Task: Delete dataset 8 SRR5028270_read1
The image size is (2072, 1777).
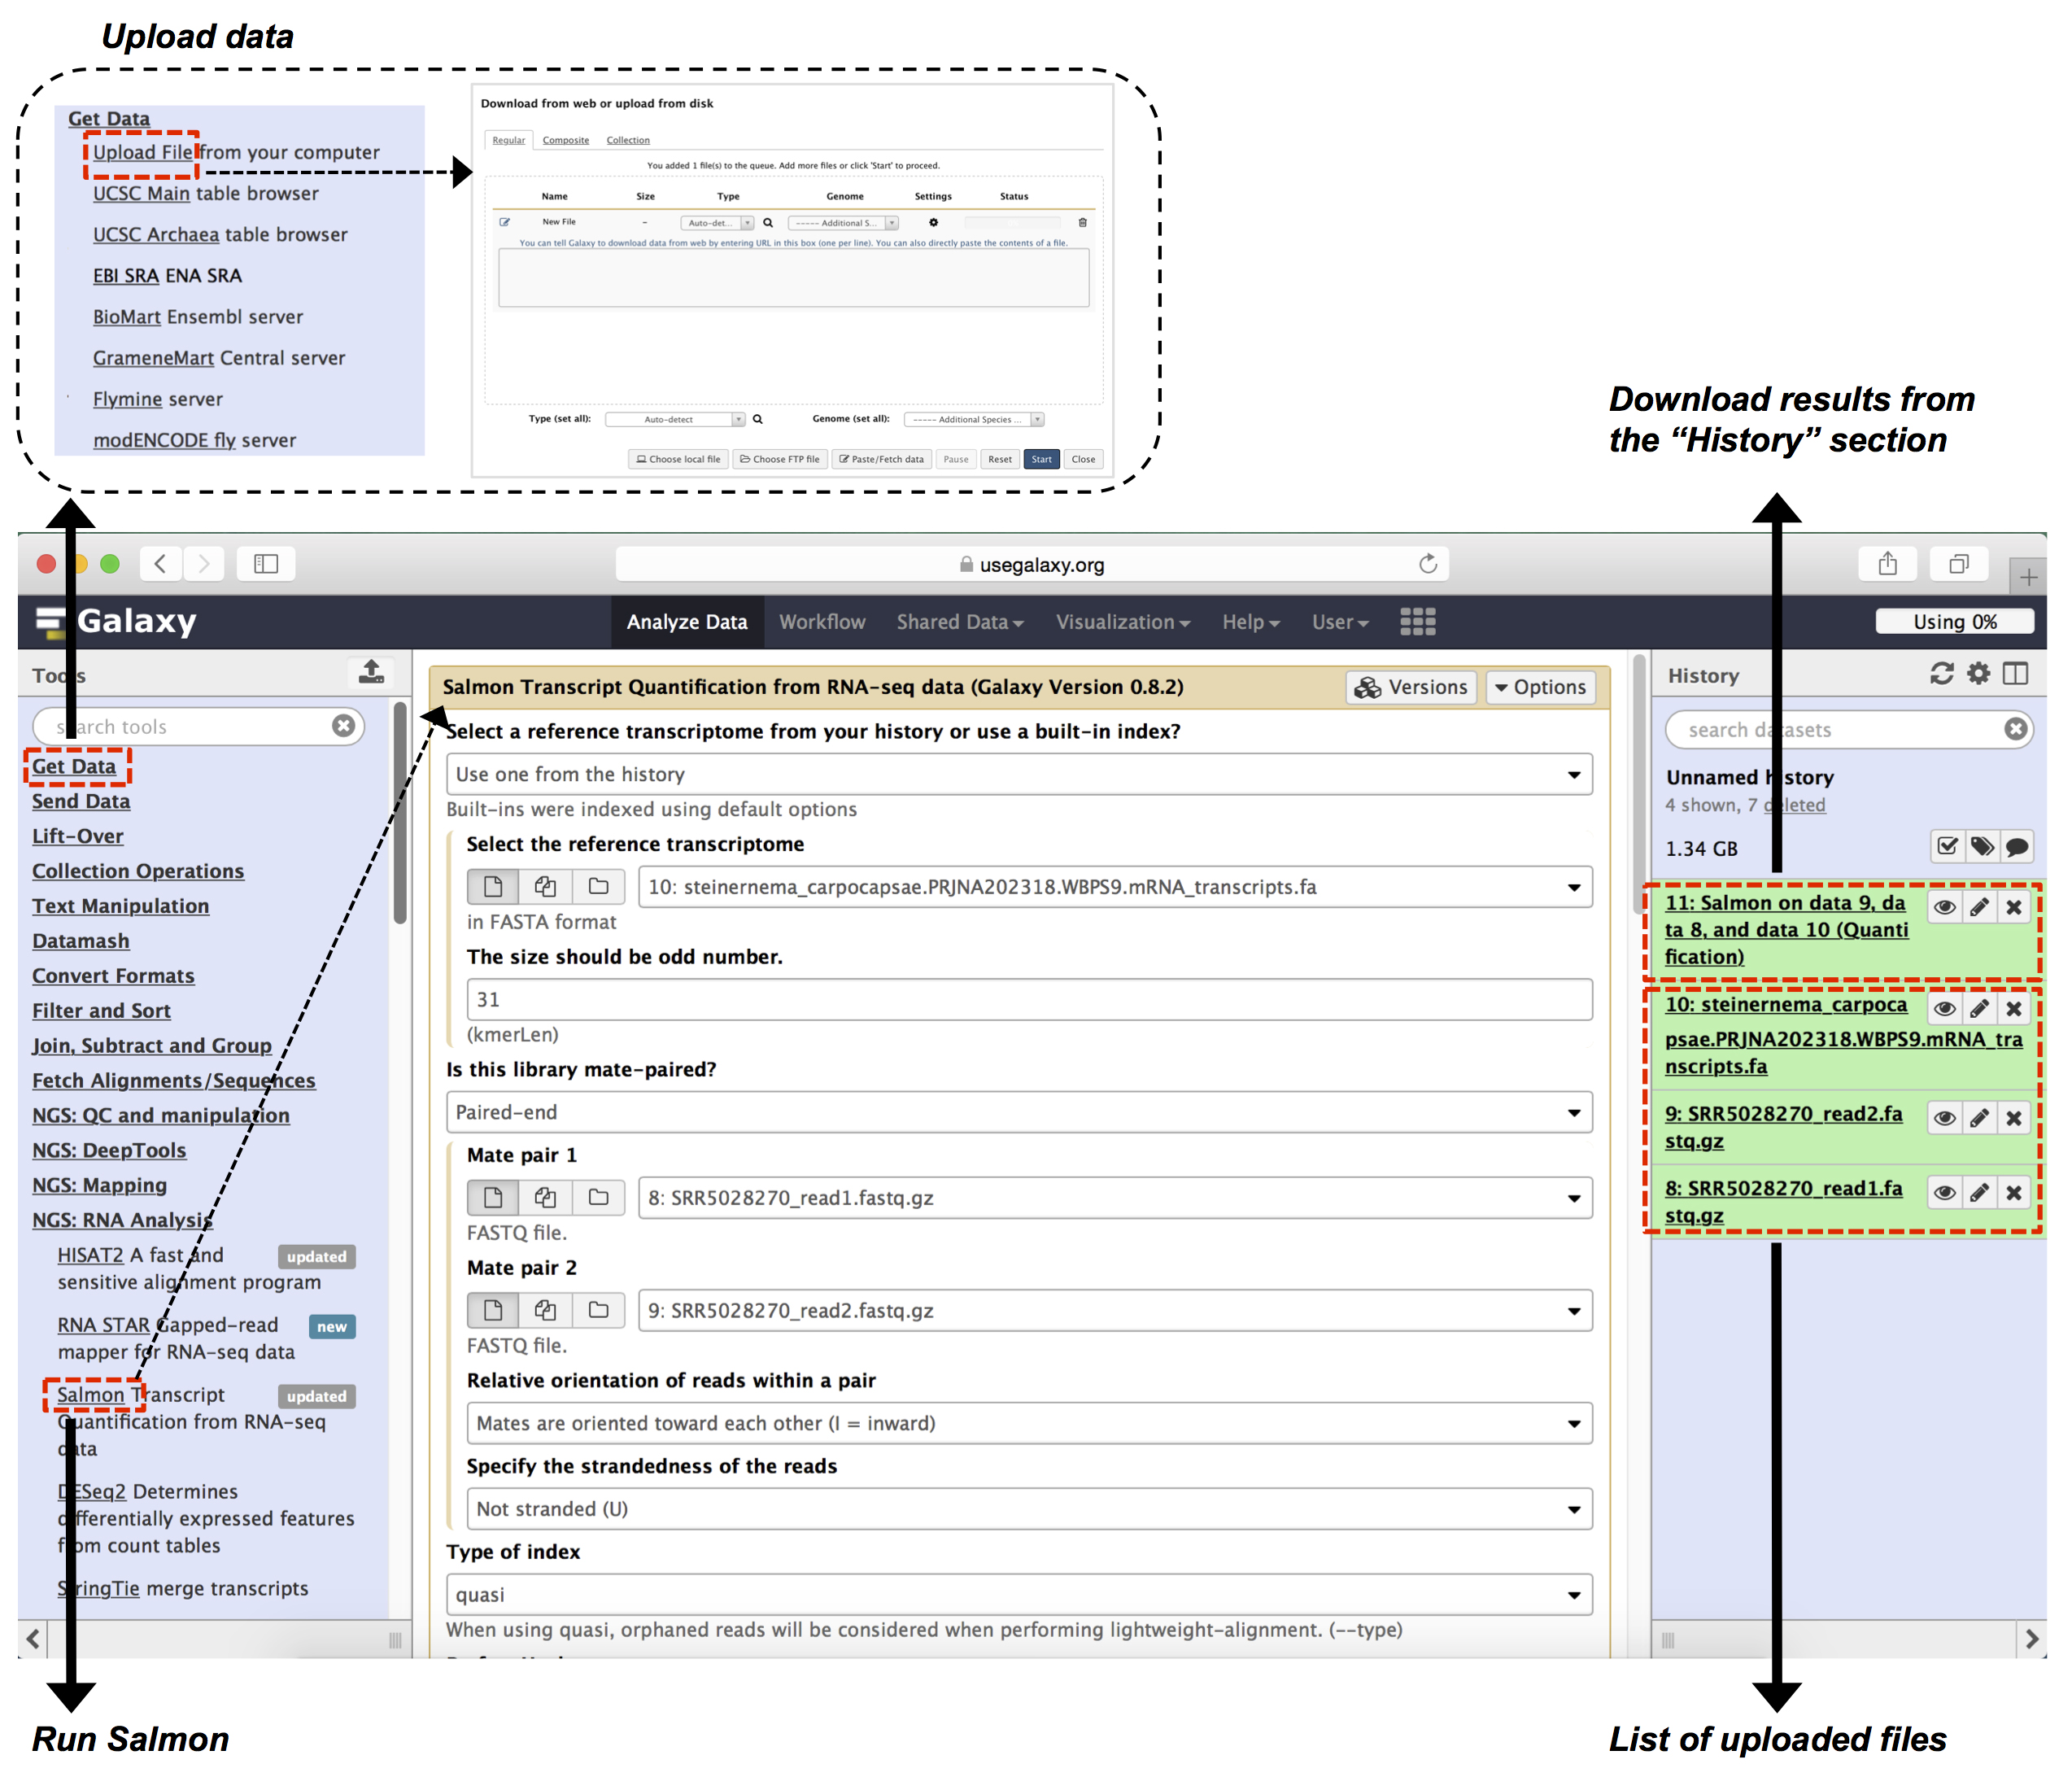Action: pyautogui.click(x=2013, y=1192)
